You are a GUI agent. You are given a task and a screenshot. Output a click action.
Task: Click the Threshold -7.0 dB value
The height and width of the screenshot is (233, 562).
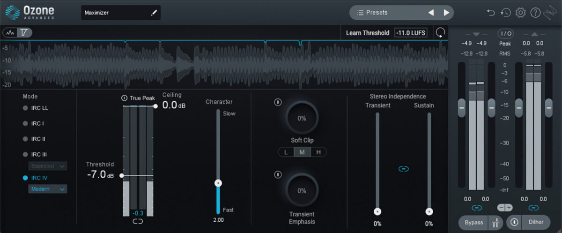[x=100, y=174]
